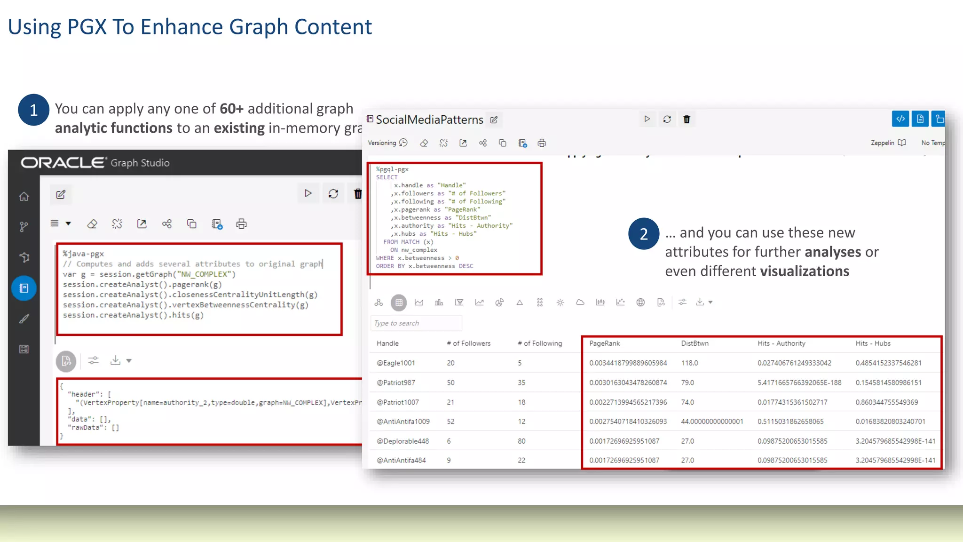Sort table by PageRank column header
Screen dimensions: 963x542
(605, 343)
